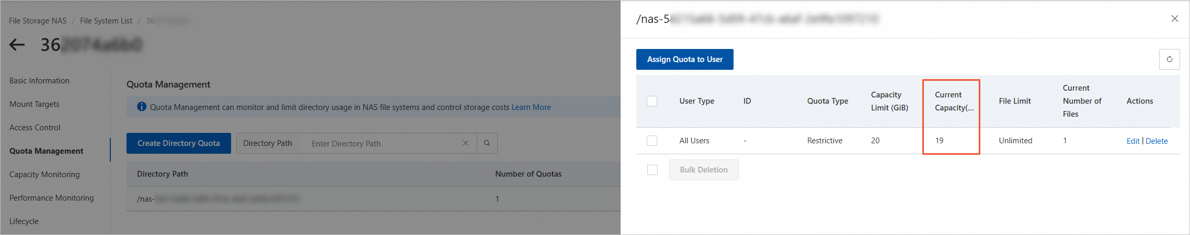This screenshot has width=1190, height=235.
Task: Go to Mount Targets page
Action: pyautogui.click(x=35, y=104)
